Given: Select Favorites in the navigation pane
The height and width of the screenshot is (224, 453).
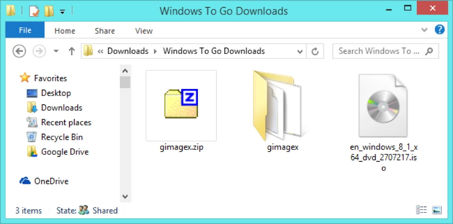Looking at the screenshot, I should point(50,78).
